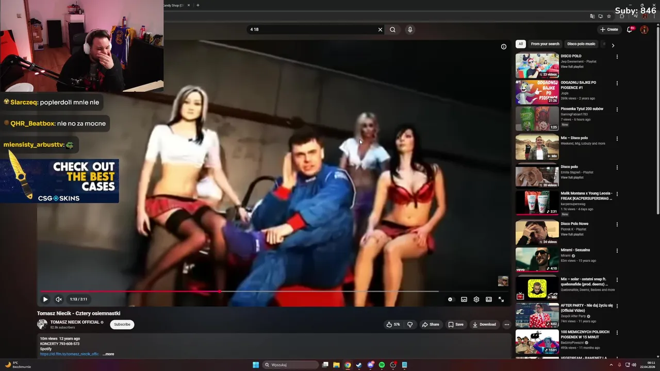Open options for DISCO POLO playlist
The height and width of the screenshot is (371, 660).
pyautogui.click(x=617, y=57)
